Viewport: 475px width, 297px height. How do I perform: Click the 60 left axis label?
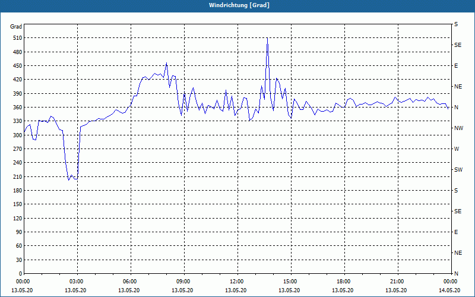pyautogui.click(x=19, y=246)
